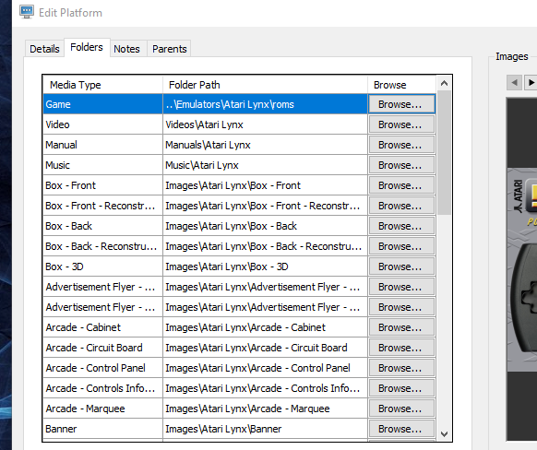Select the Folders tab

(87, 47)
